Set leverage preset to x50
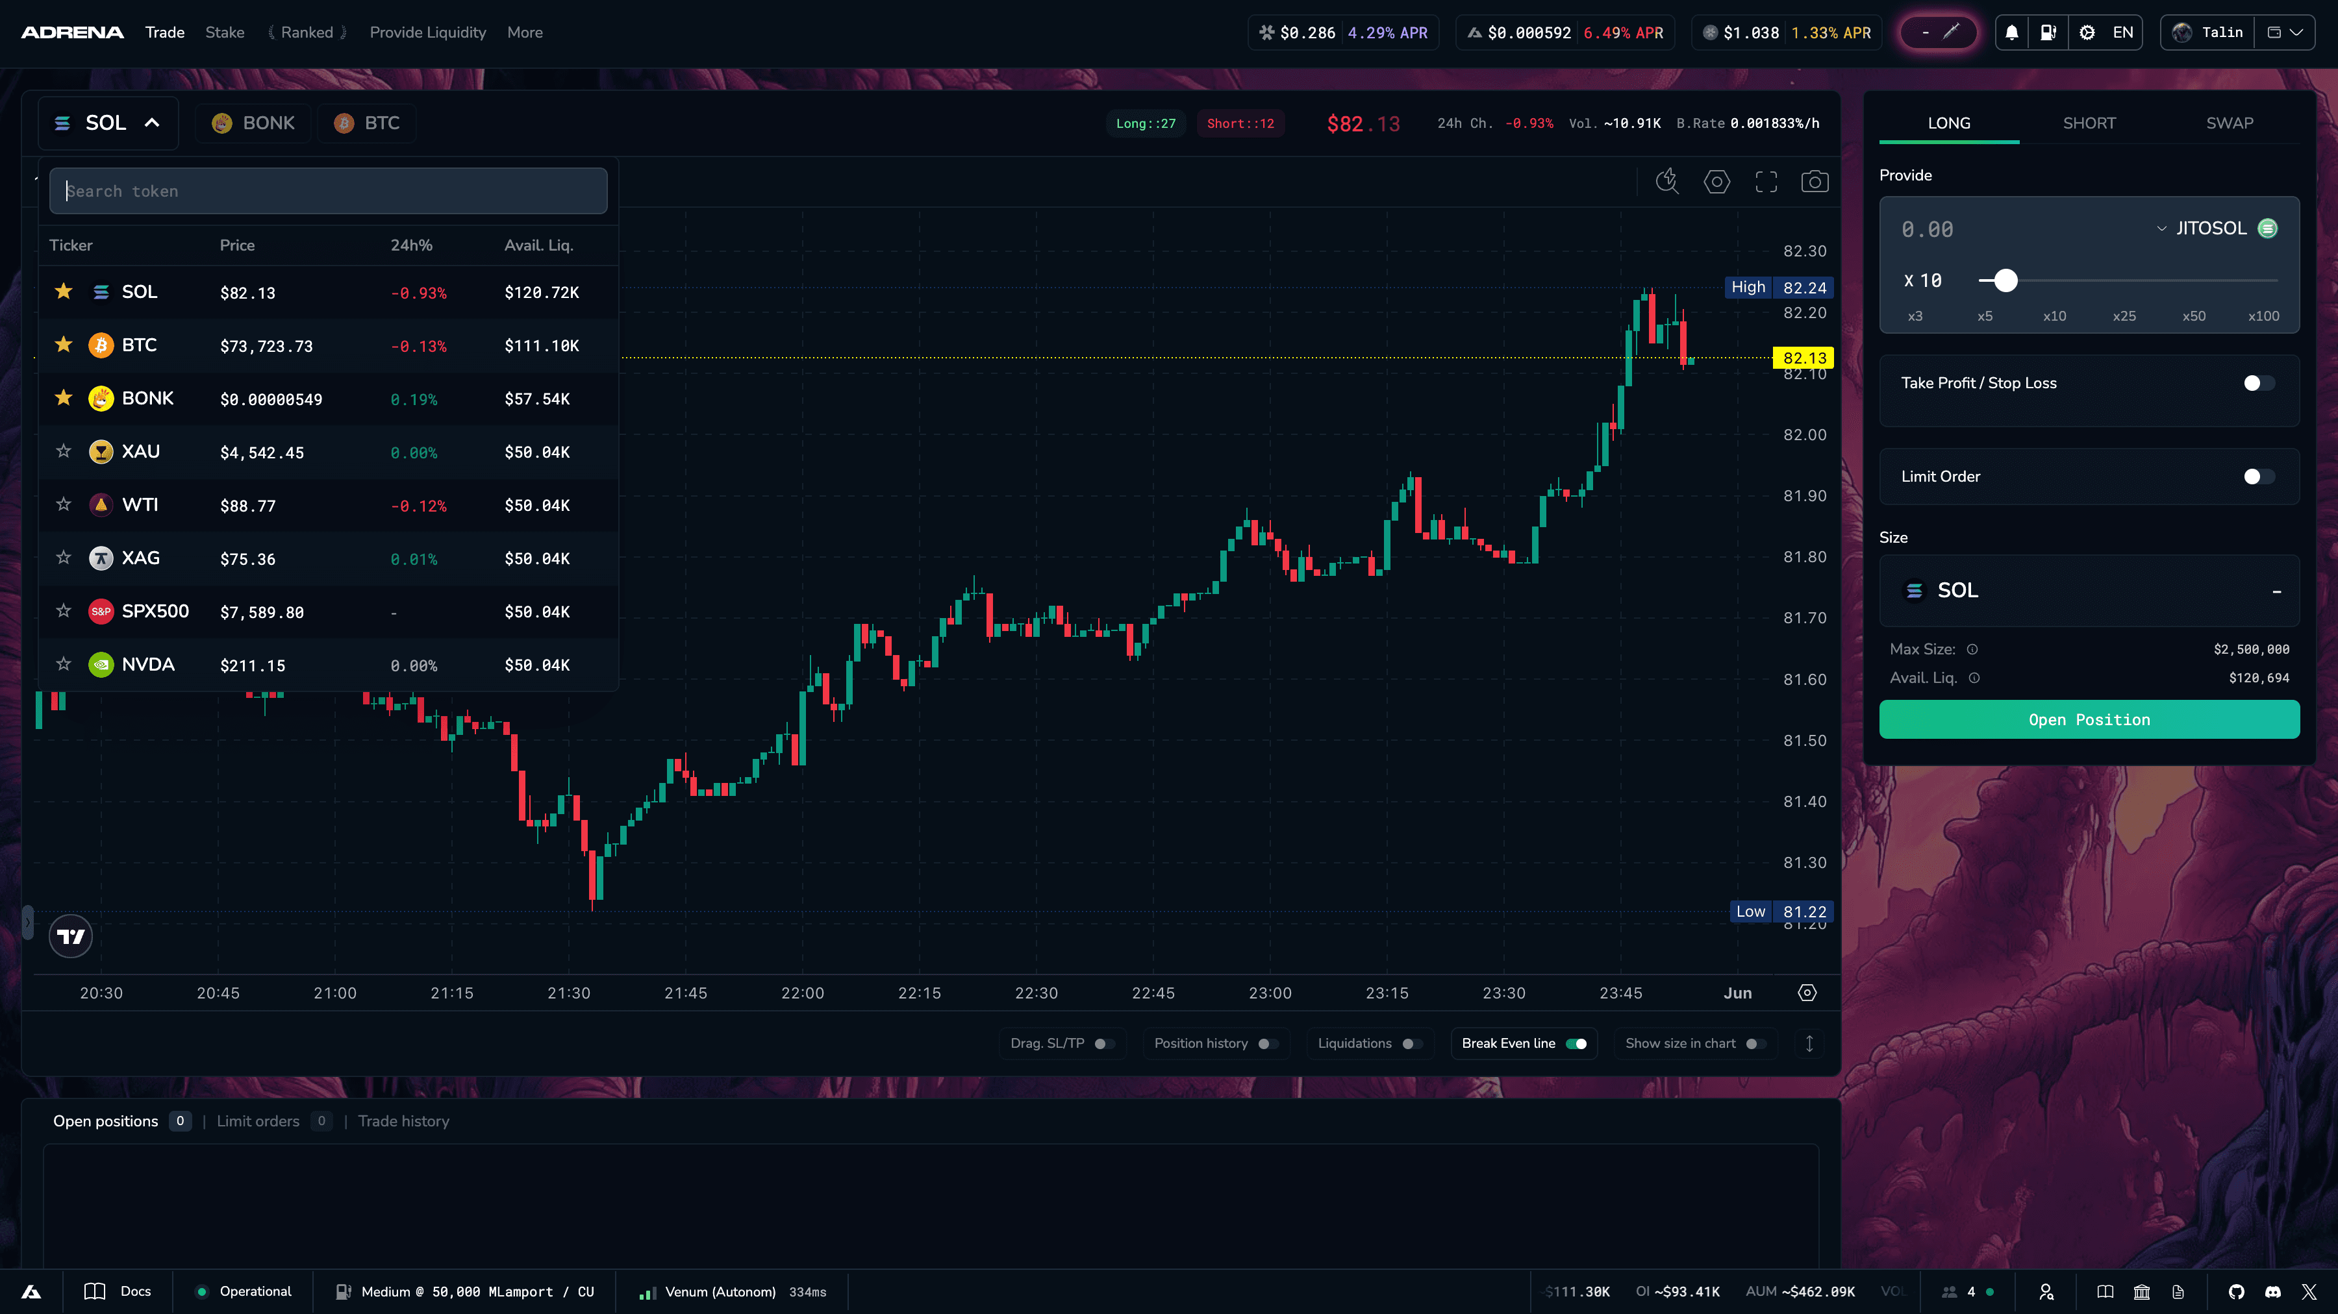The width and height of the screenshot is (2338, 1314). click(2194, 317)
